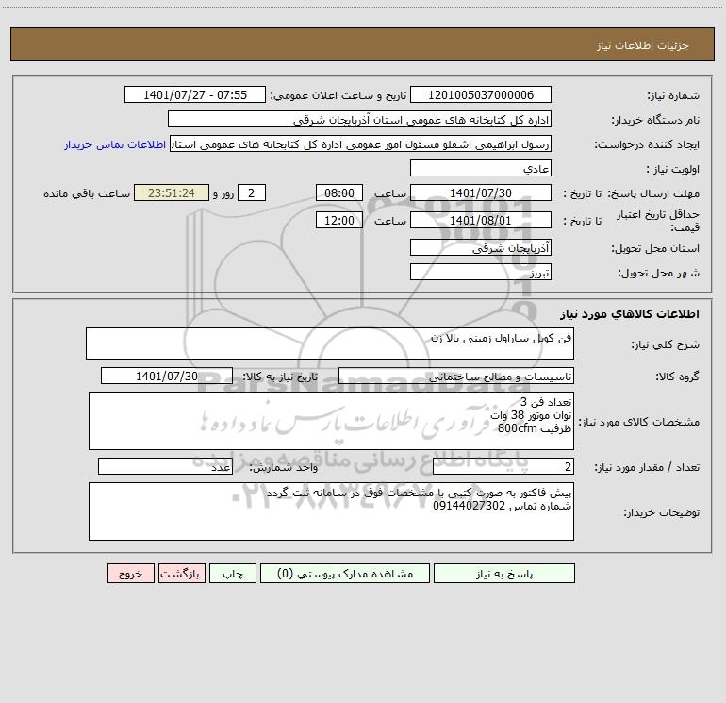The image size is (726, 703).
Task: Click the request creator field رسول ابراهیمی
Action: point(361,144)
